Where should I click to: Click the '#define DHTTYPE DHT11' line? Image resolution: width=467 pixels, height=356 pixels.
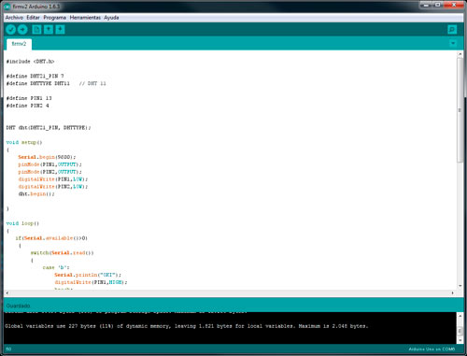pyautogui.click(x=37, y=83)
